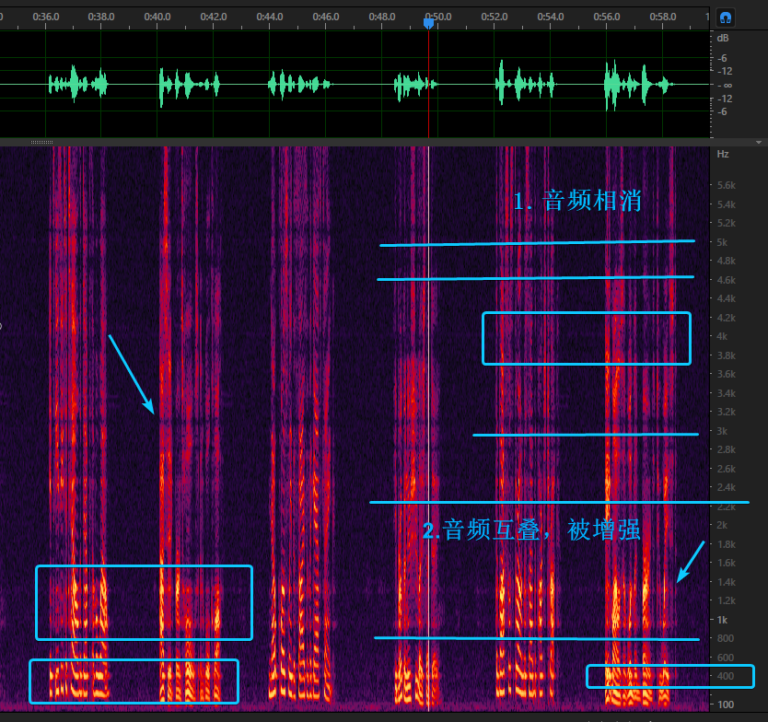Click the 1k frequency scale label
Image resolution: width=768 pixels, height=722 pixels.
pyautogui.click(x=722, y=620)
